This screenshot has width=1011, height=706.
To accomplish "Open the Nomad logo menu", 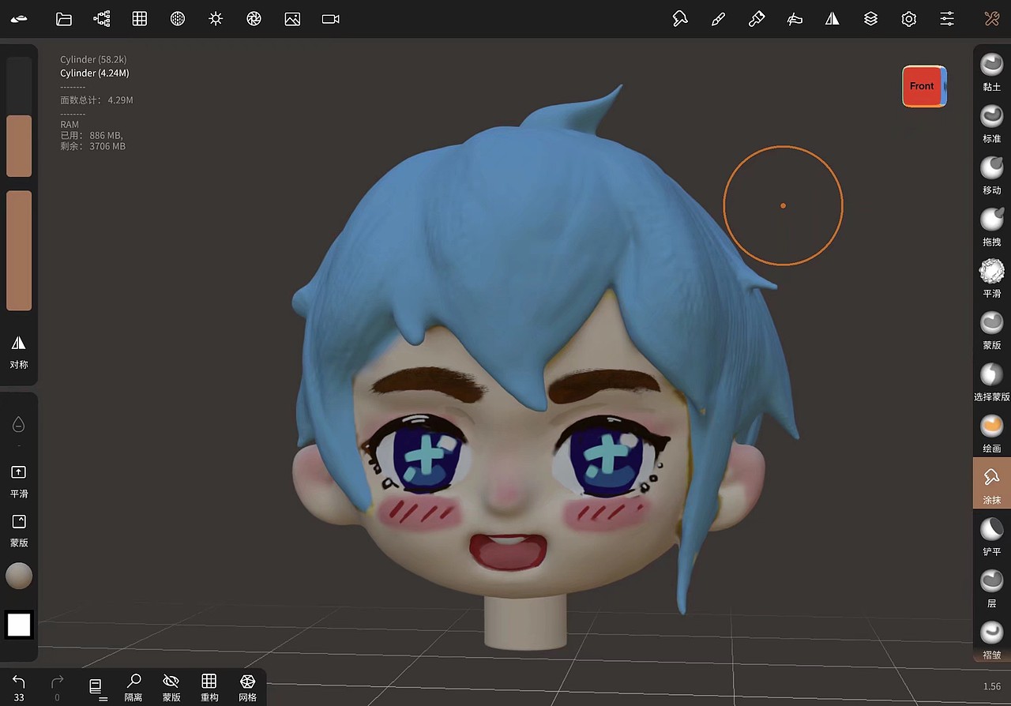I will tap(19, 19).
